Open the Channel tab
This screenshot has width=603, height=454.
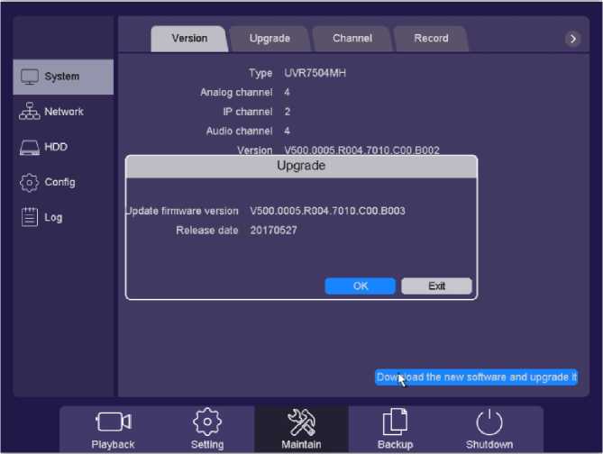tap(352, 39)
